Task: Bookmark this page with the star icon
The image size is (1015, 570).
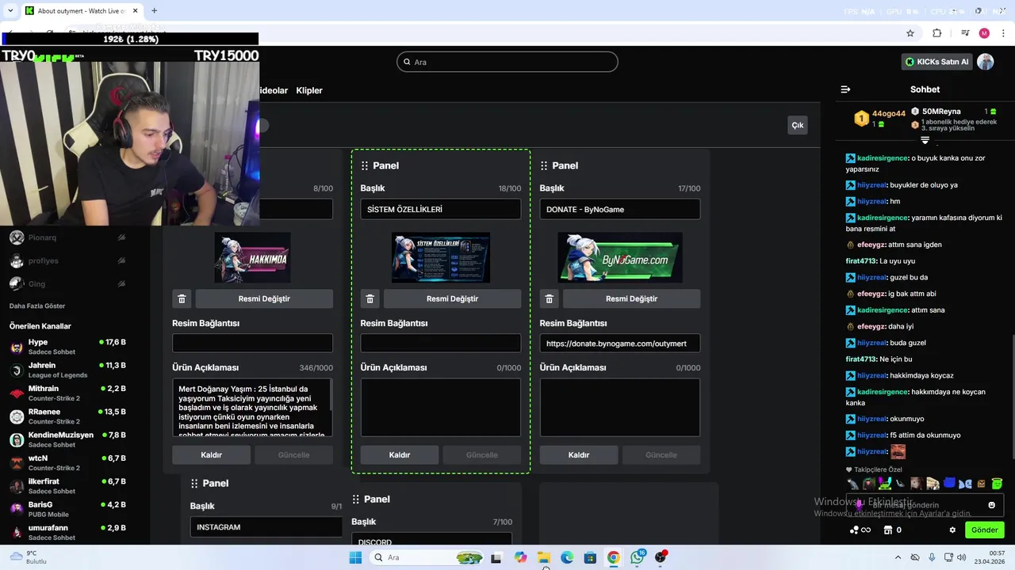Action: pos(910,33)
